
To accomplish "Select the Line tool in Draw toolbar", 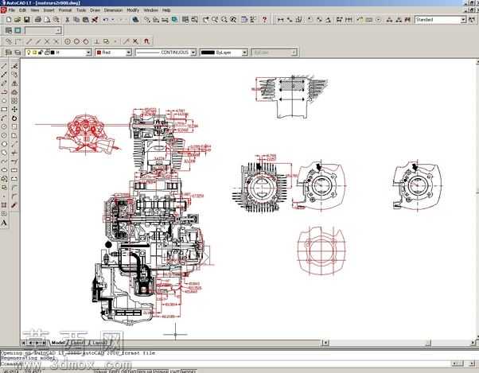I will (x=4, y=66).
